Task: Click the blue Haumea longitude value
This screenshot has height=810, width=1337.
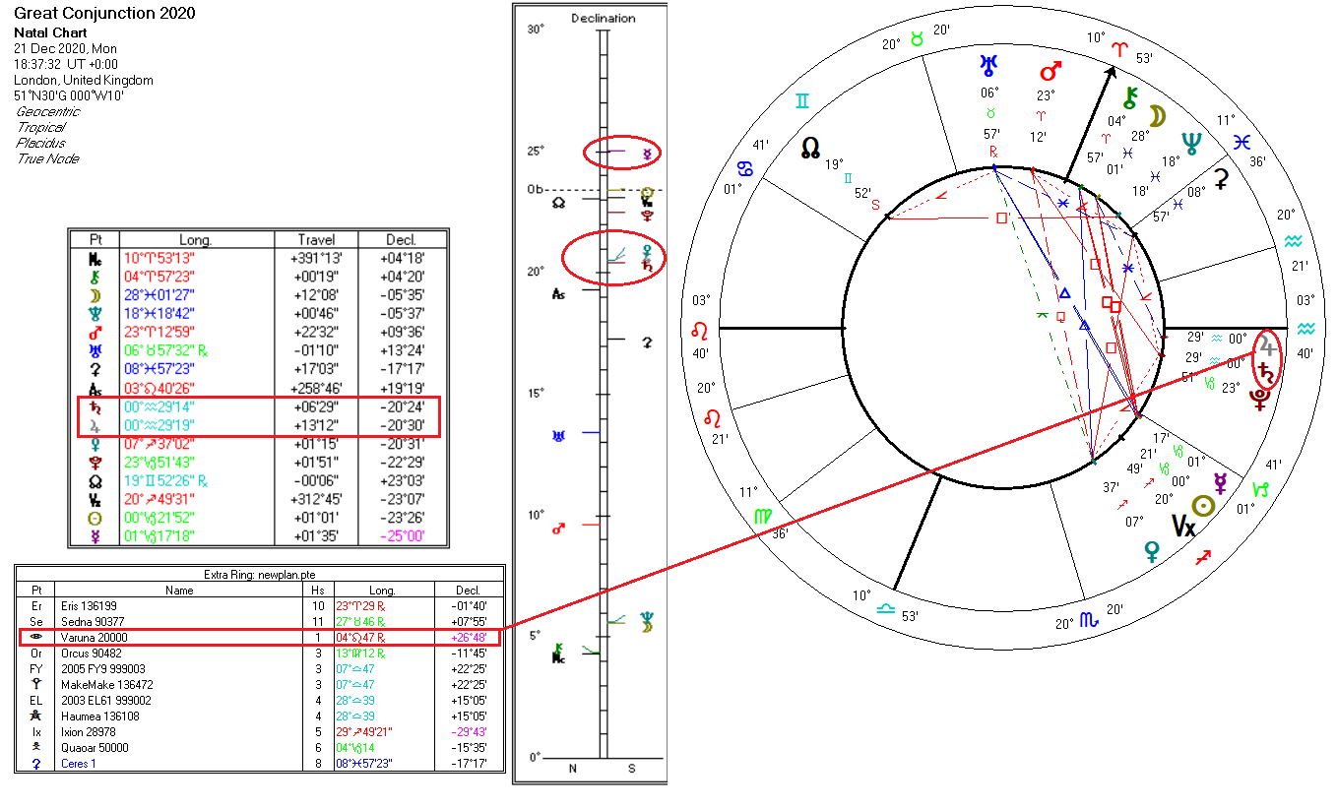Action: [356, 716]
